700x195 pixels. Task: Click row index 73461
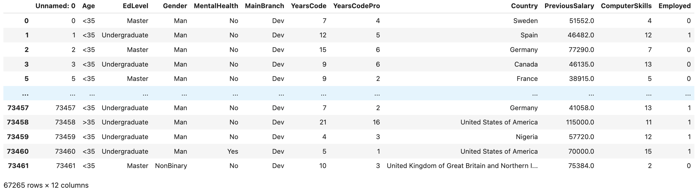[x=18, y=166]
